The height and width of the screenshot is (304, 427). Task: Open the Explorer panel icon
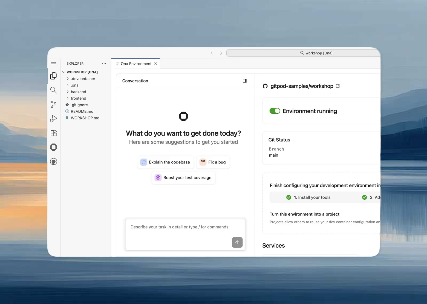tap(53, 76)
